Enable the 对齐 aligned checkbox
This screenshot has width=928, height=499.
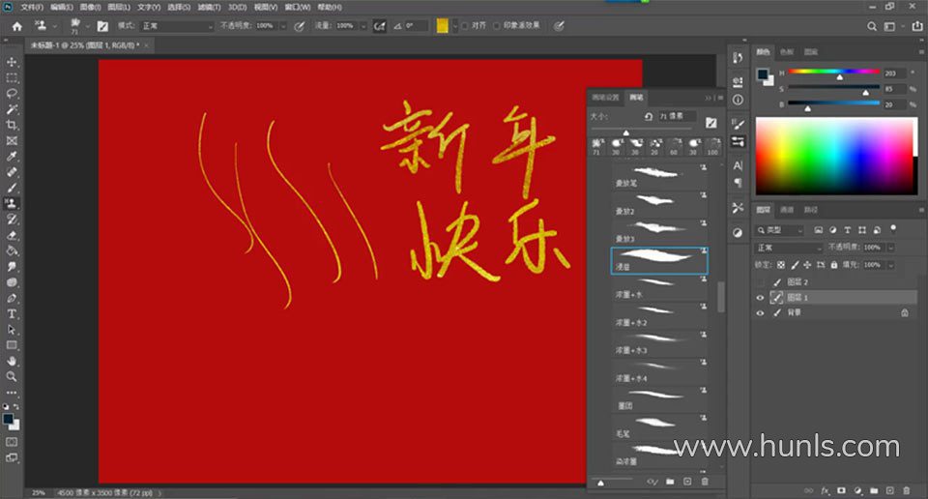click(465, 25)
